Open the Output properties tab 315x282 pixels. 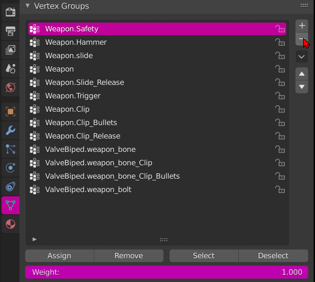coord(10,31)
